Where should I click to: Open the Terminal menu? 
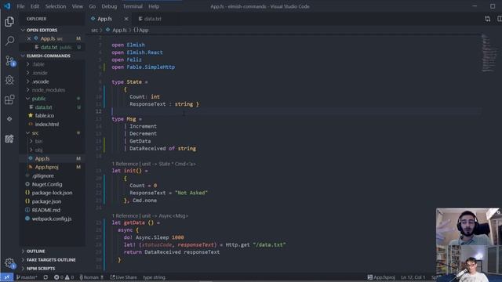[133, 6]
